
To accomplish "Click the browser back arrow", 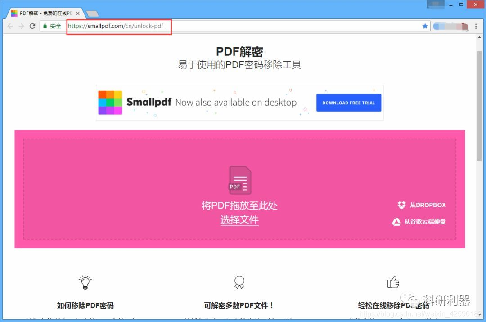I will [x=10, y=26].
